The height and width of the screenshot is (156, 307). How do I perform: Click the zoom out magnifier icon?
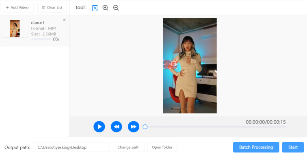tap(116, 8)
